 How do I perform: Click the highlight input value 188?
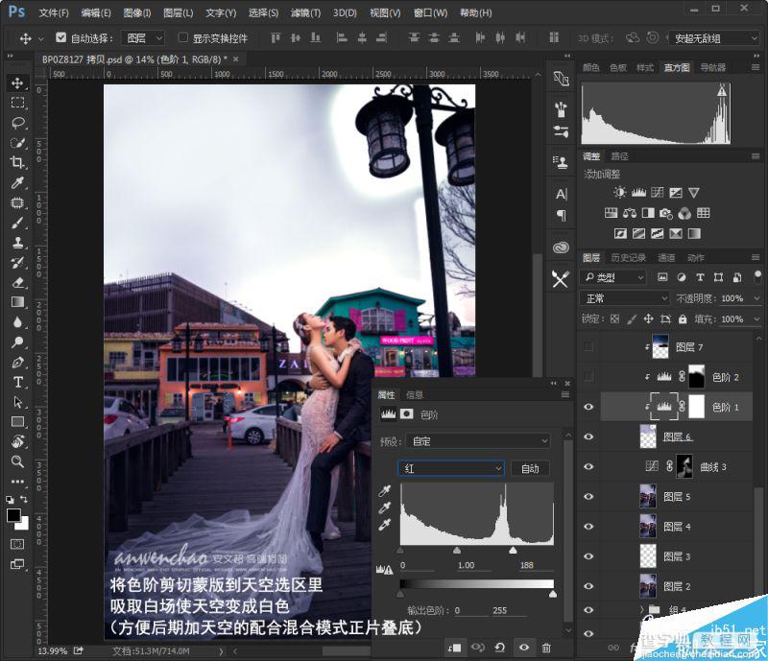pos(527,565)
